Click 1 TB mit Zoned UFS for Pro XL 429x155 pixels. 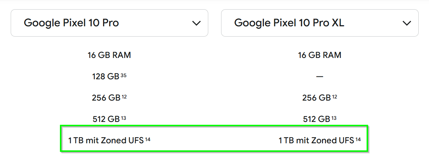(x=316, y=140)
